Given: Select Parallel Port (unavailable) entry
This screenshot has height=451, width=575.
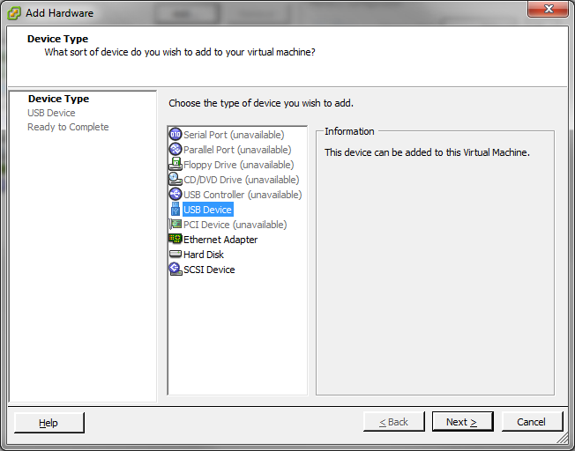Looking at the screenshot, I should pos(237,150).
